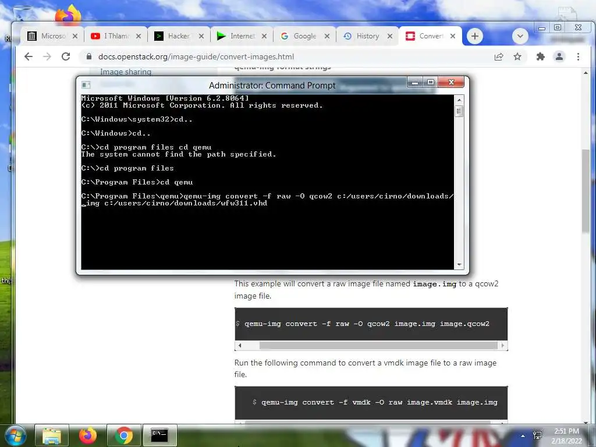
Task: Click 'This example will convert a raw image' paragraph
Action: click(367, 290)
